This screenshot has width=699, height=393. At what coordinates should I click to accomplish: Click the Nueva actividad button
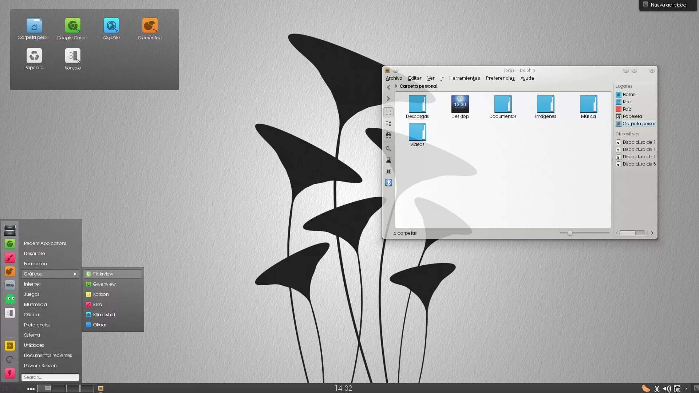click(x=668, y=5)
